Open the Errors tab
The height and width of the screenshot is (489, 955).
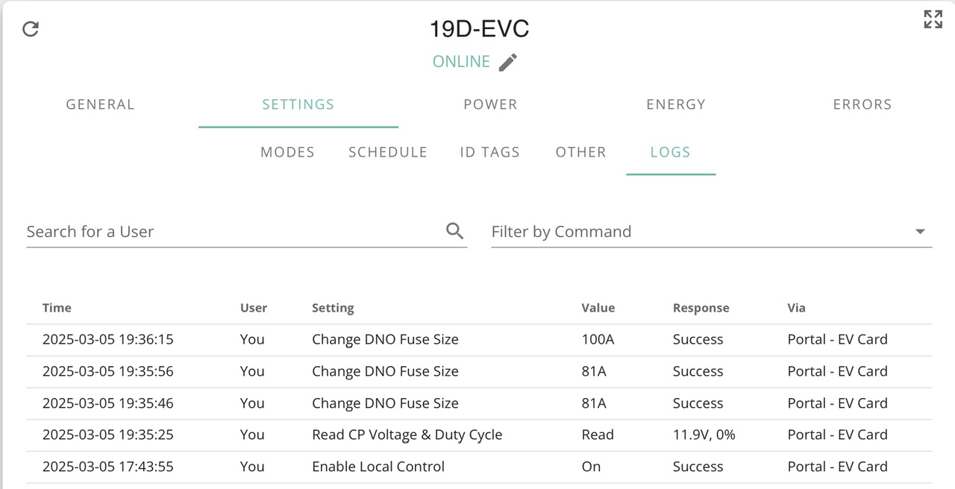[x=862, y=104]
